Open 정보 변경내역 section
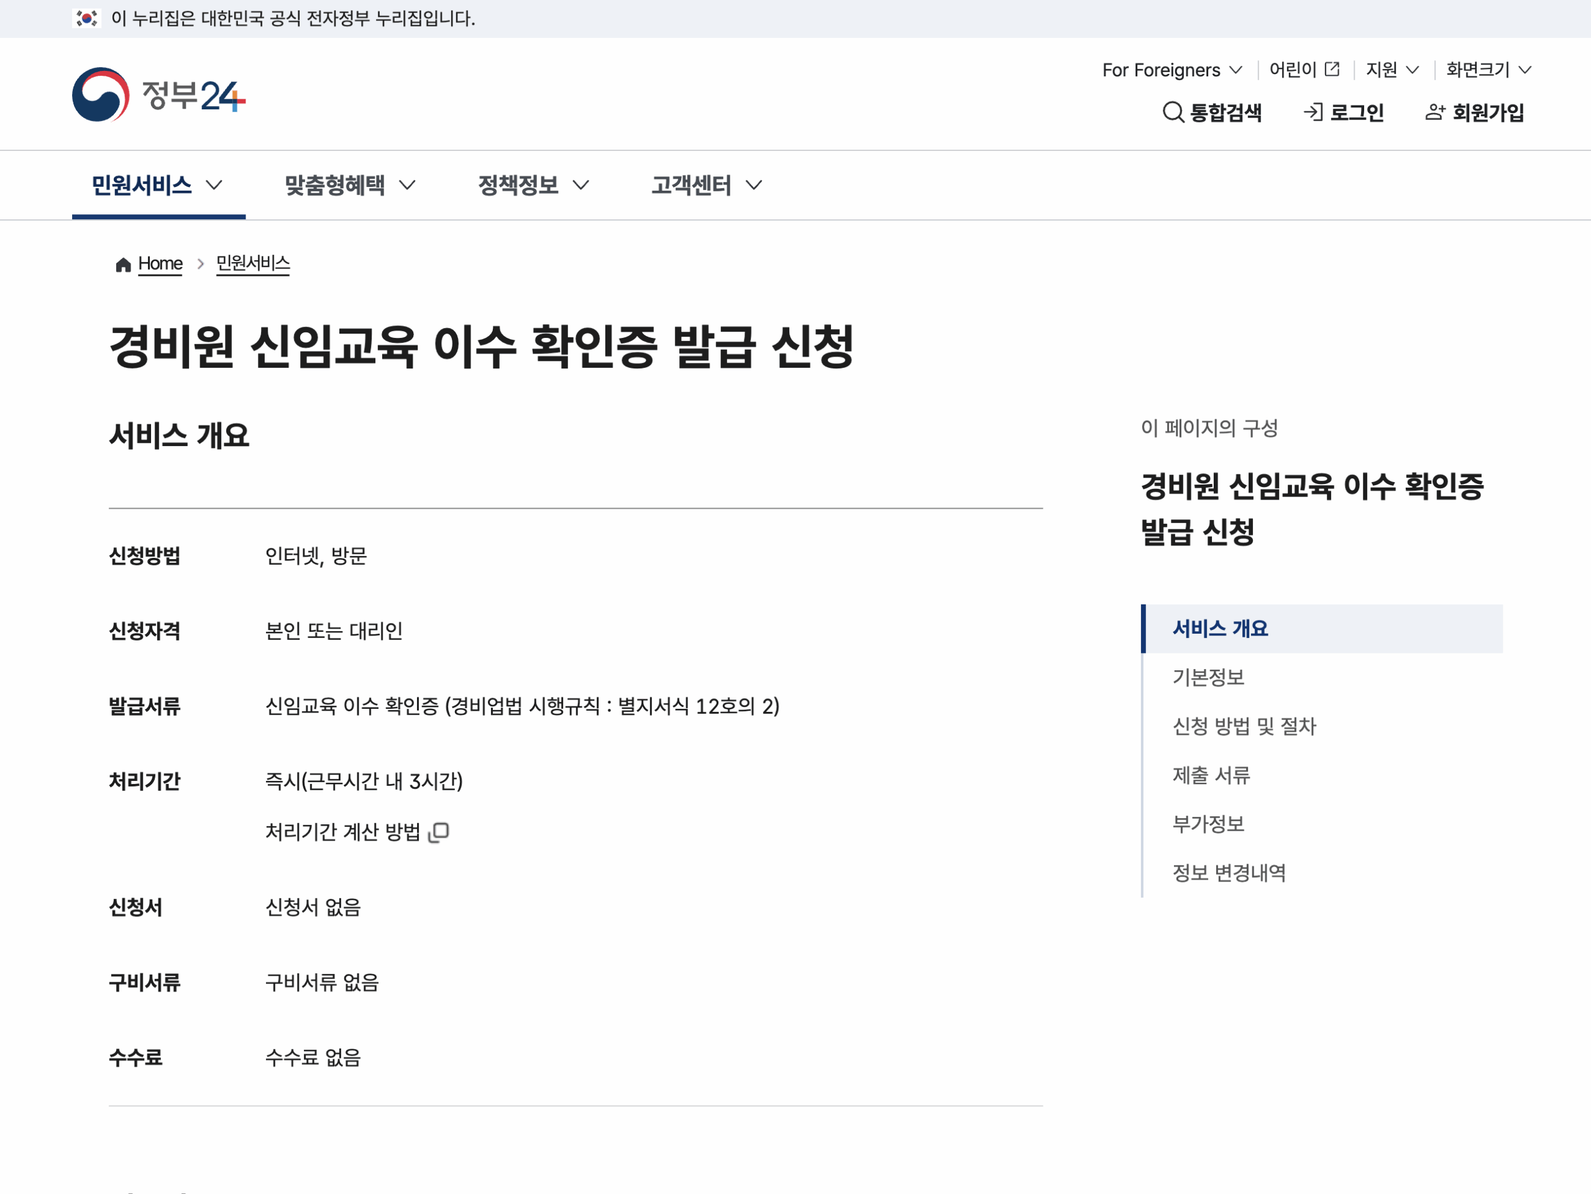This screenshot has height=1194, width=1591. tap(1228, 873)
